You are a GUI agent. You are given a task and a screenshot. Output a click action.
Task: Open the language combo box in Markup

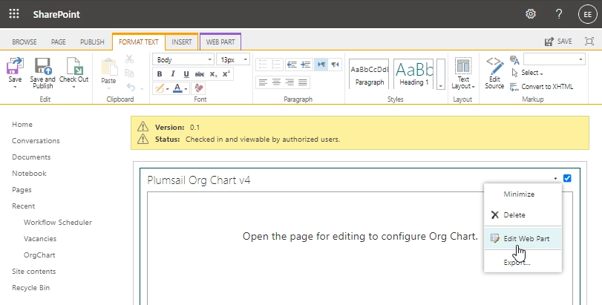(x=554, y=59)
